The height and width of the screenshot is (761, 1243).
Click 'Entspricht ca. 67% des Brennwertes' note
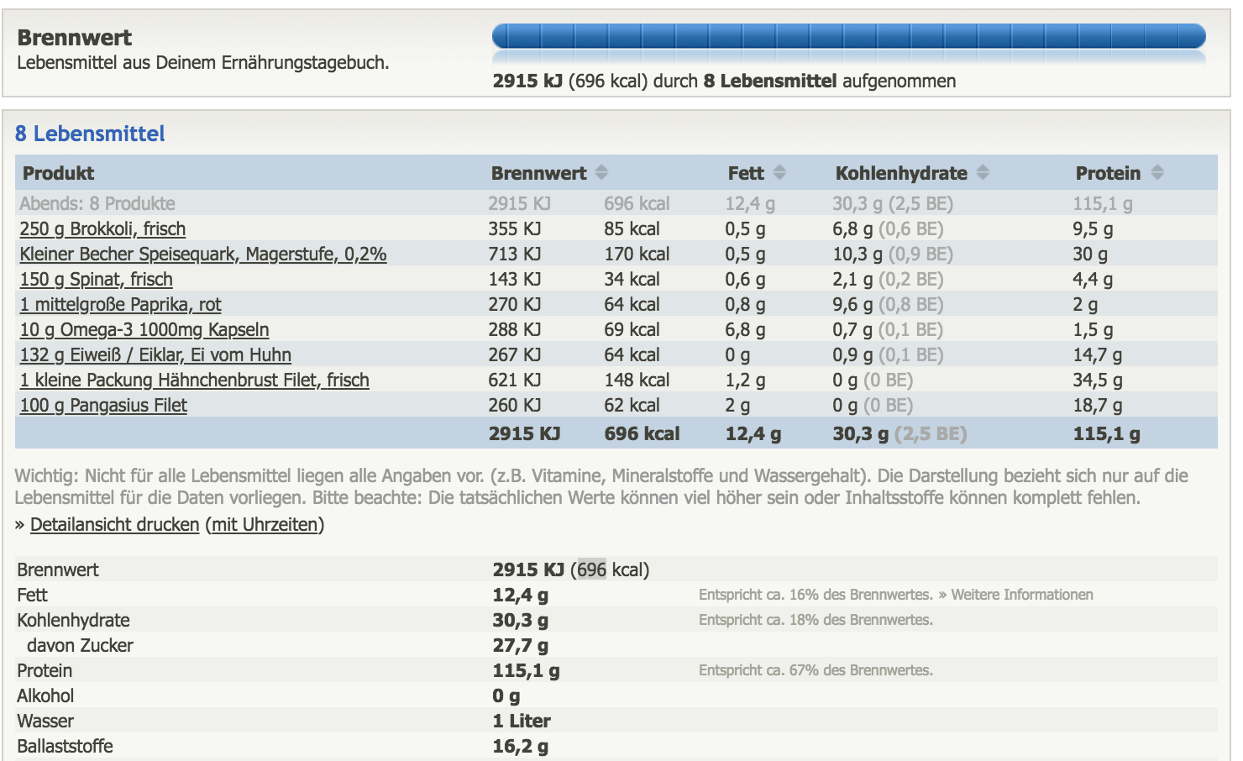816,670
